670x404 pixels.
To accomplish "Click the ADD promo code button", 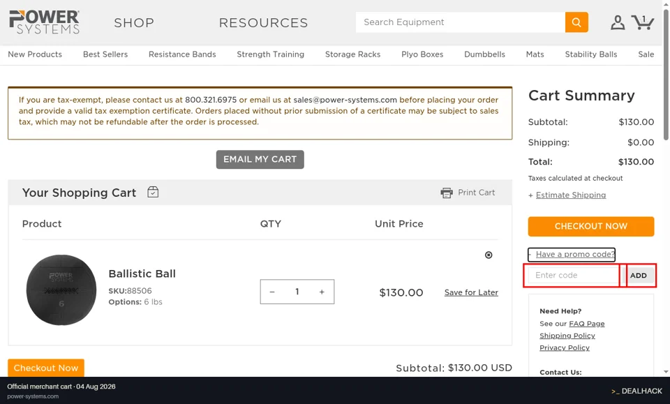I will click(639, 276).
